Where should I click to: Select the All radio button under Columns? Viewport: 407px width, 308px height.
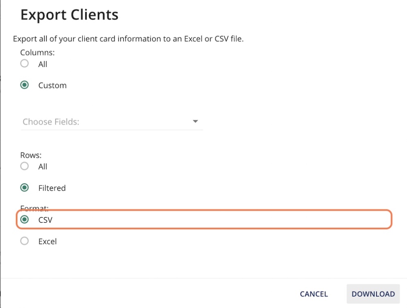click(25, 63)
